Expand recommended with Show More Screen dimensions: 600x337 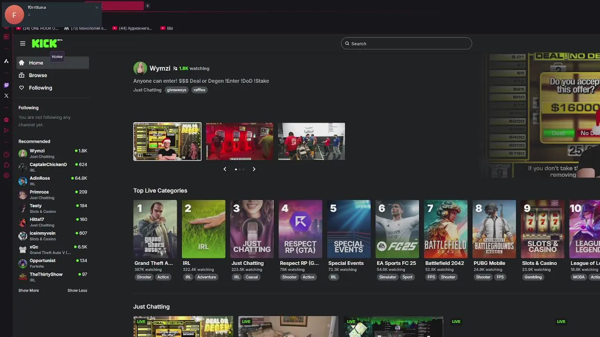[29, 291]
